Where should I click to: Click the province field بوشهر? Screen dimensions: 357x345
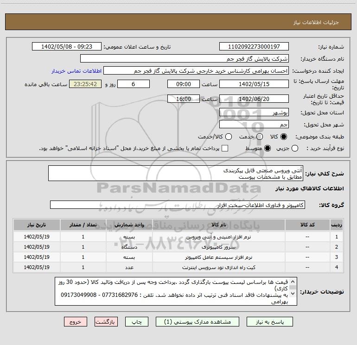254,113
